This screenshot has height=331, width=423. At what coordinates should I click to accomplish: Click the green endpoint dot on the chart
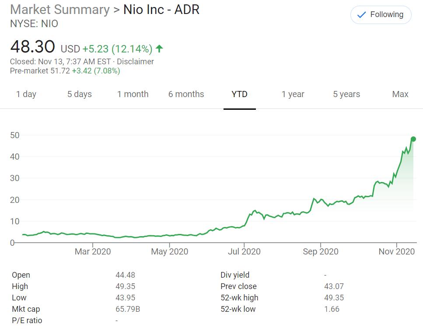tap(413, 139)
